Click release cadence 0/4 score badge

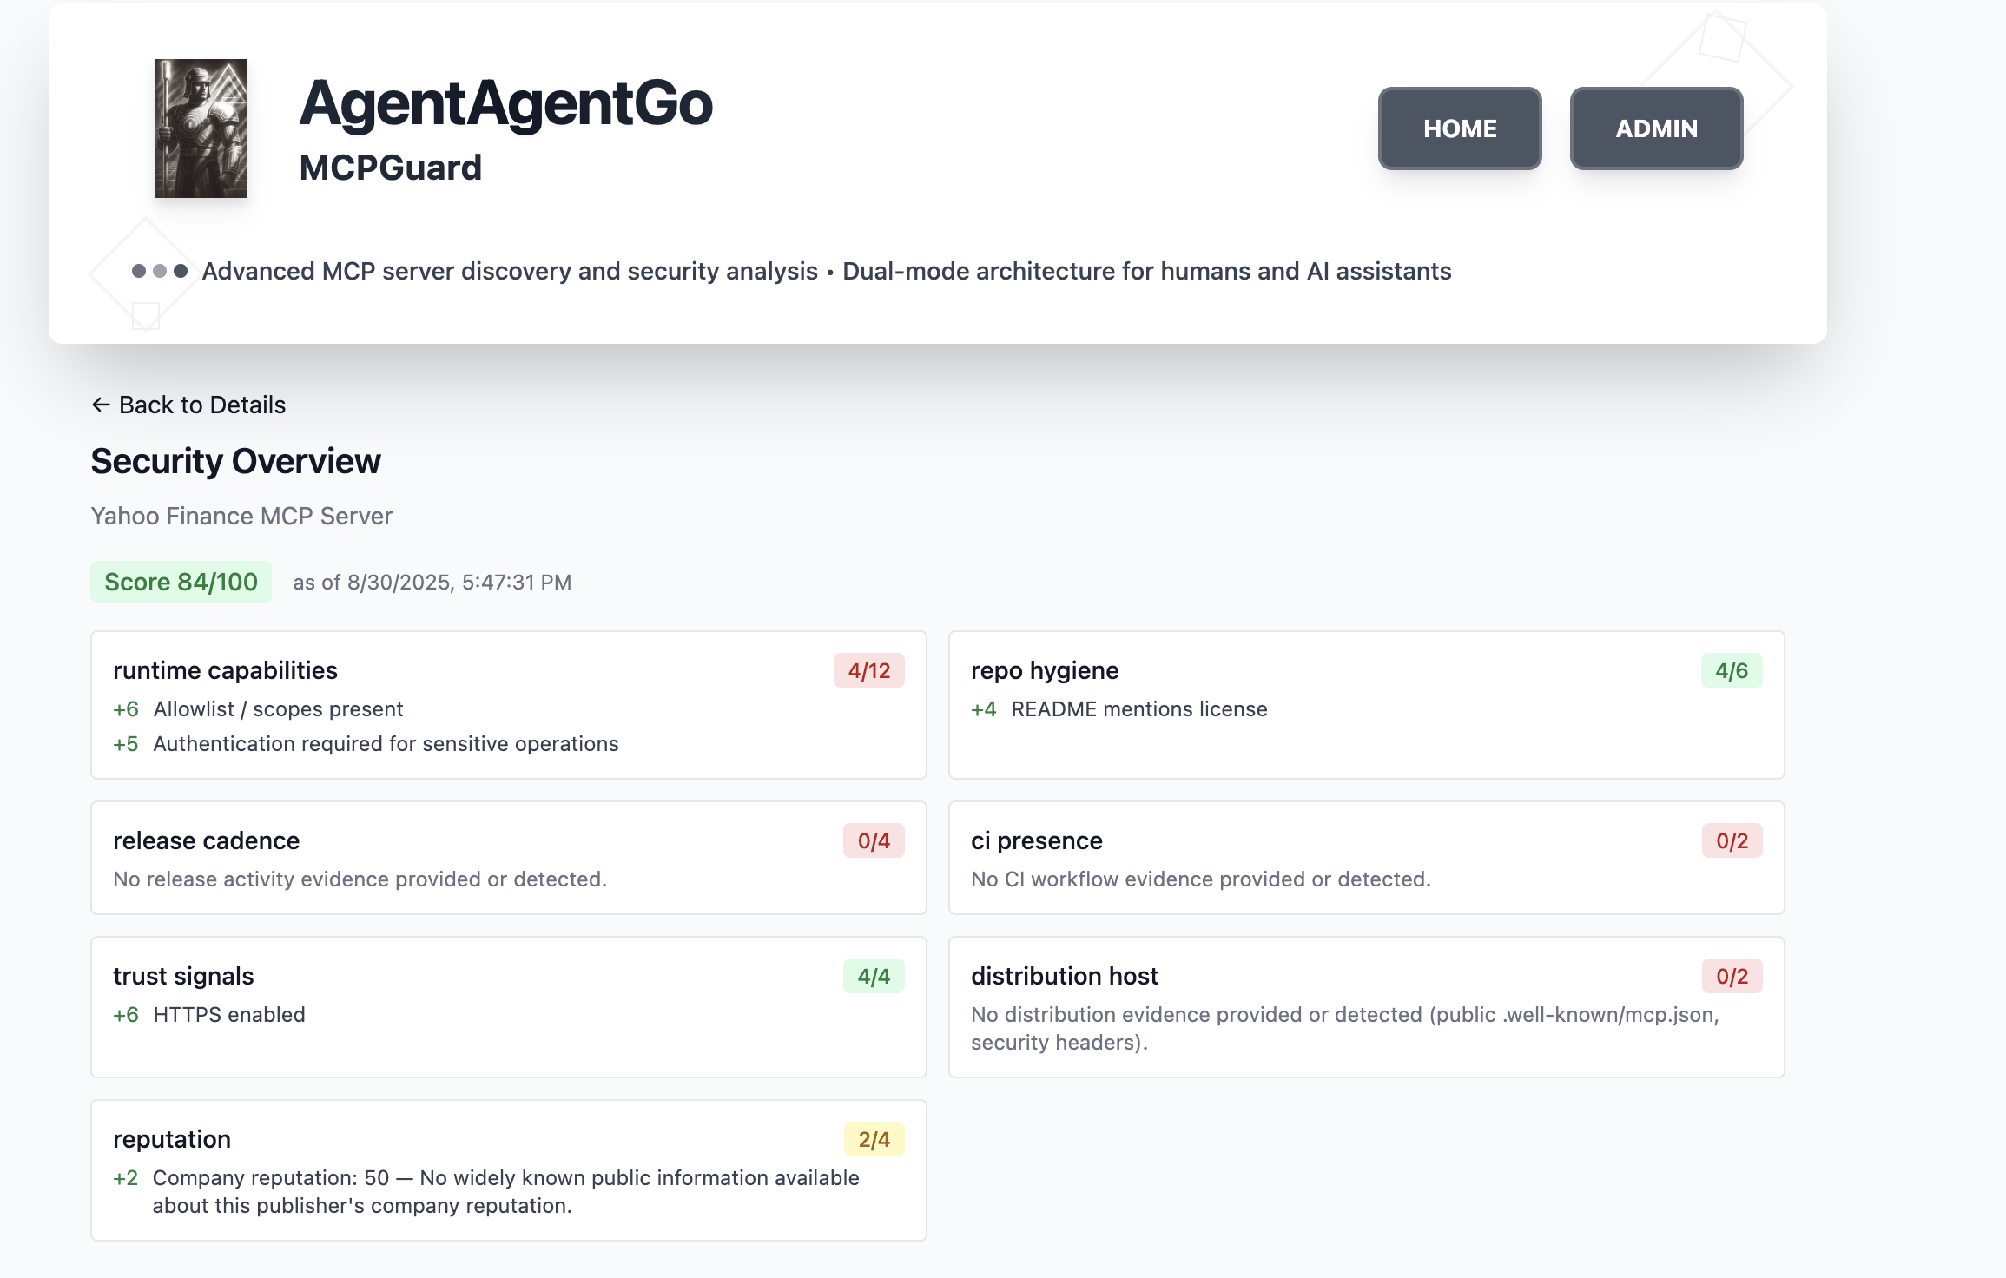coord(873,840)
